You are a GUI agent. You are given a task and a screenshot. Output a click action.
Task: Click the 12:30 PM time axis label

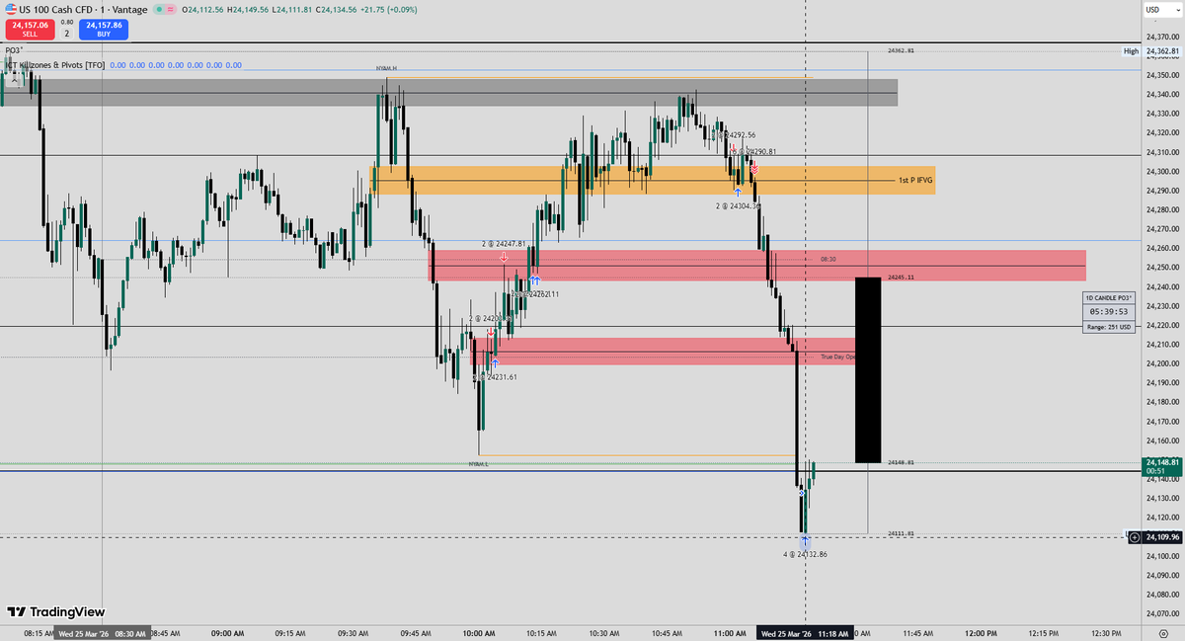[1106, 633]
